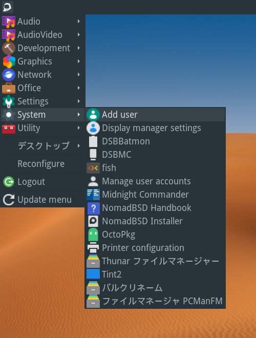Image resolution: width=256 pixels, height=338 pixels.
Task: Click the Audio category icon
Action: [x=9, y=22]
